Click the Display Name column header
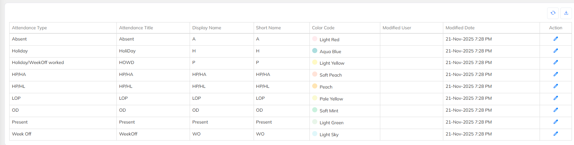The height and width of the screenshot is (145, 574). pos(207,28)
